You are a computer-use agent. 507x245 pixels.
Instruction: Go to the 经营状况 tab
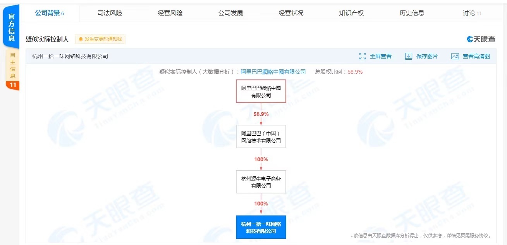[291, 13]
